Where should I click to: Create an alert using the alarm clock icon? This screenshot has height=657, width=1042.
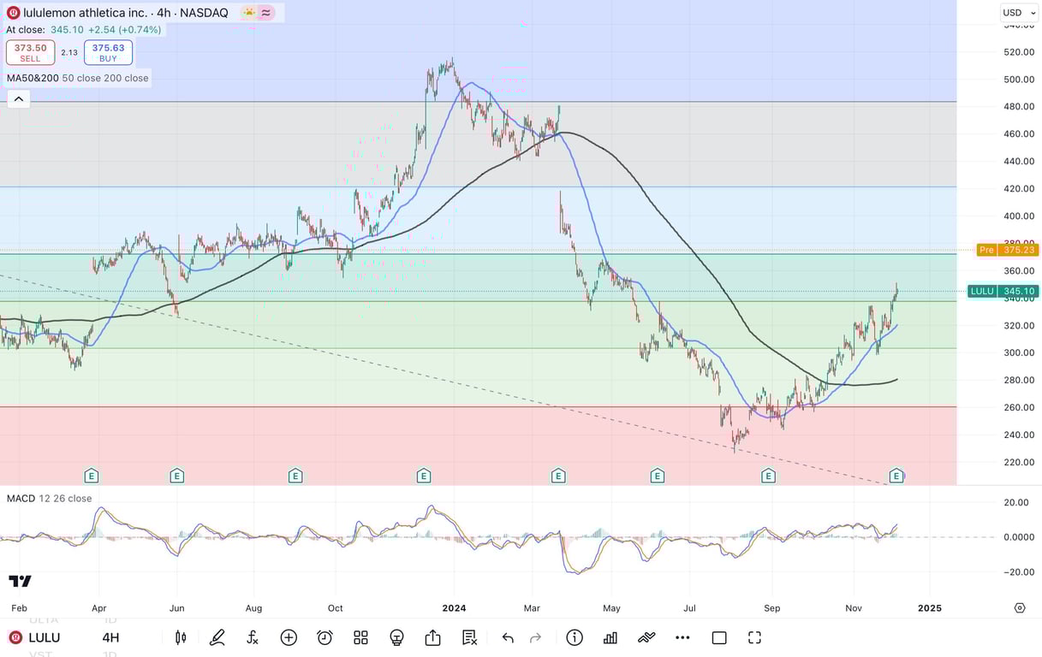click(x=325, y=637)
